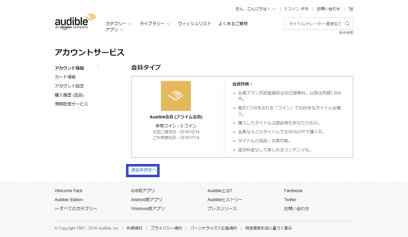Open お問い合わせ in the footer
This screenshot has width=408, height=237.
[296, 208]
